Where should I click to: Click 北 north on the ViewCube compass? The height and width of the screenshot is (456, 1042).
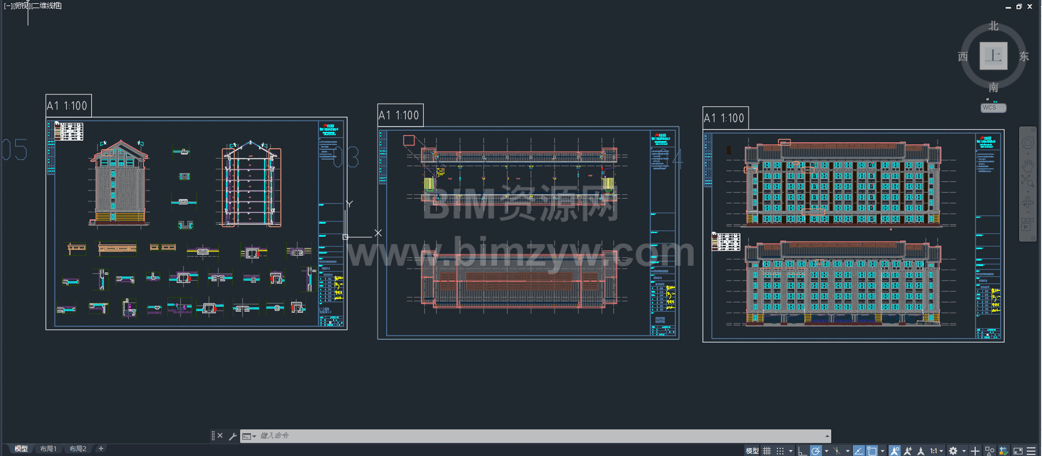point(994,26)
